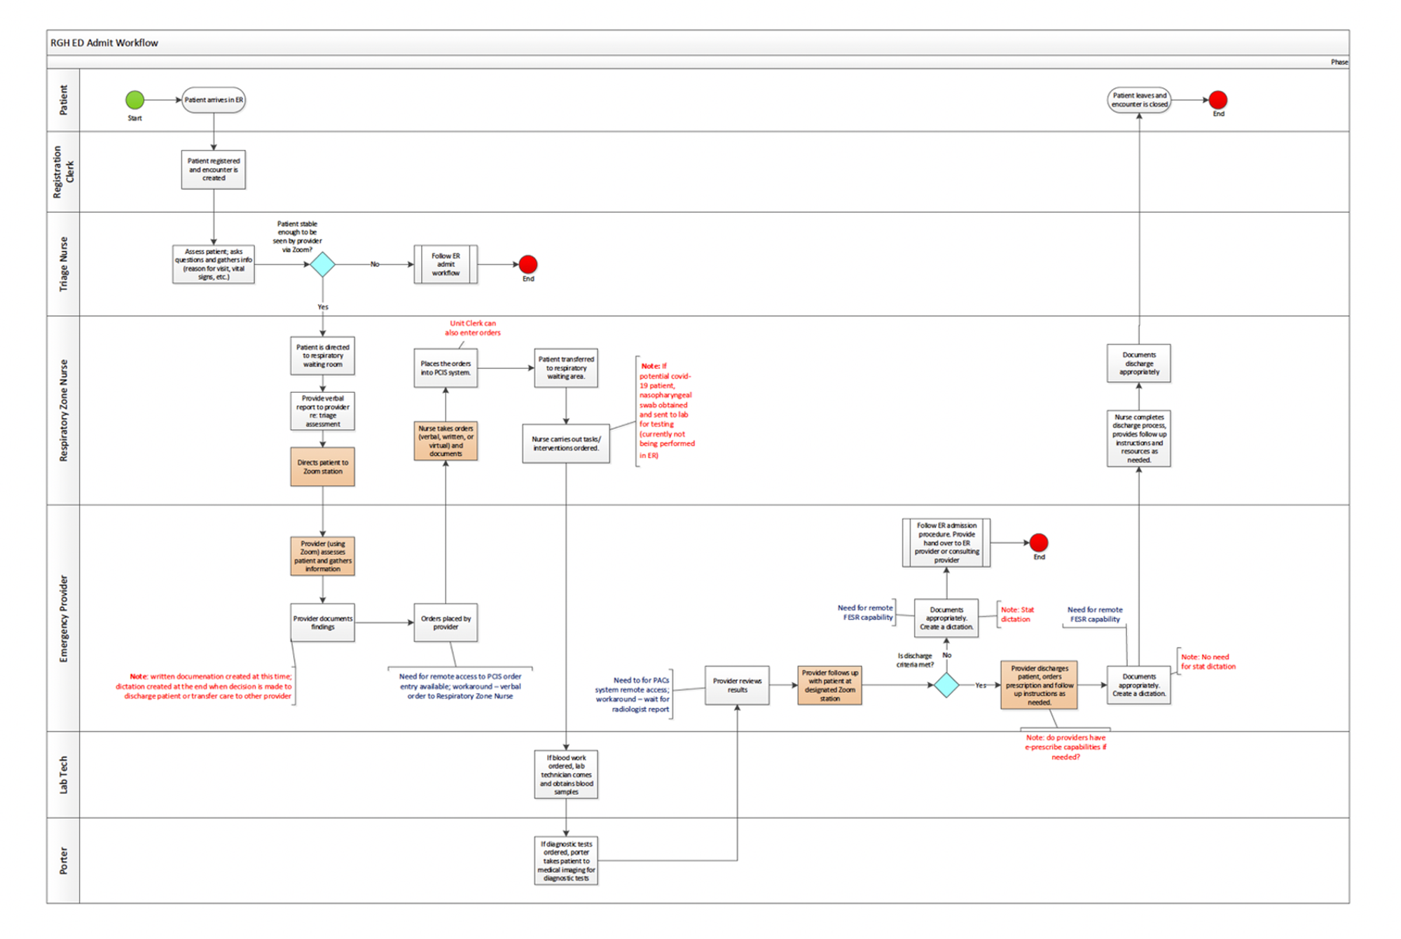The height and width of the screenshot is (939, 1401).
Task: Click 'Patient transferred to respiratory waiting area' box
Action: 566,368
